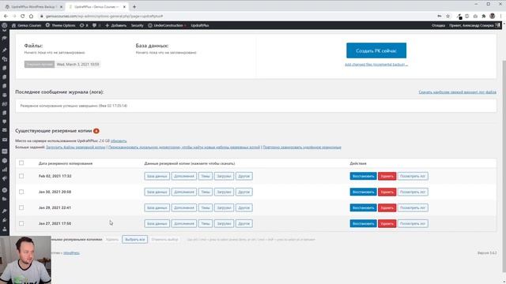Click the backup count badge beside heading
506x284 pixels.
tap(96, 131)
